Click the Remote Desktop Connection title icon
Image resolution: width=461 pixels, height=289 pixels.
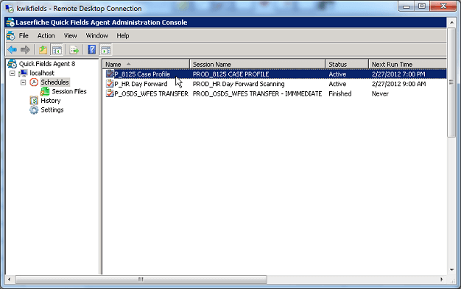[10, 9]
